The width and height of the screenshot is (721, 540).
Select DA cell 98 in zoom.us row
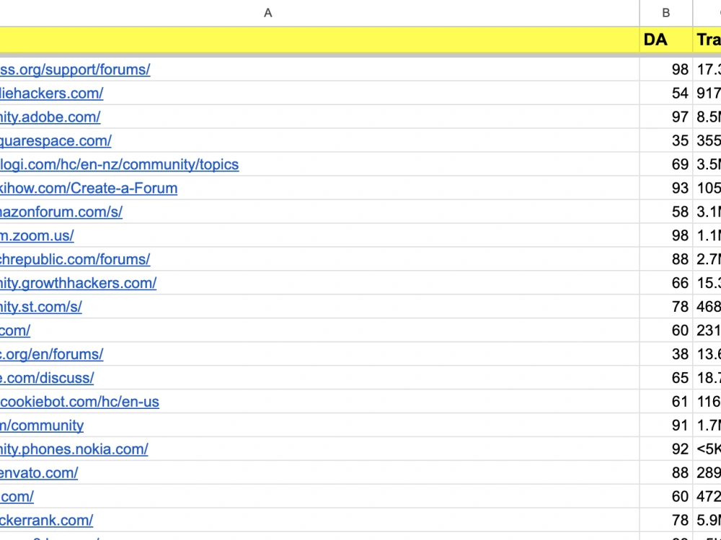[665, 235]
